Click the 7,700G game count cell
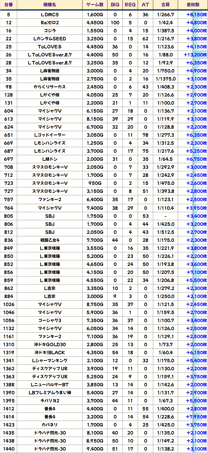Viewport: 208px width, 453px height. pyautogui.click(x=95, y=240)
